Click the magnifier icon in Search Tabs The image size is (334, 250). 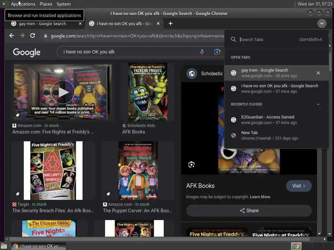[x=234, y=39]
